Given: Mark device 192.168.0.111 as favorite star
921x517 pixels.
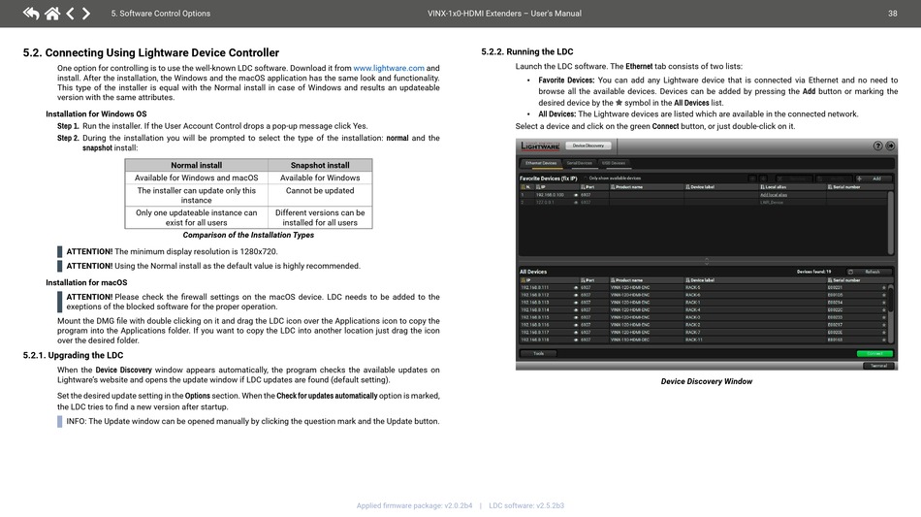Looking at the screenshot, I should (x=884, y=288).
